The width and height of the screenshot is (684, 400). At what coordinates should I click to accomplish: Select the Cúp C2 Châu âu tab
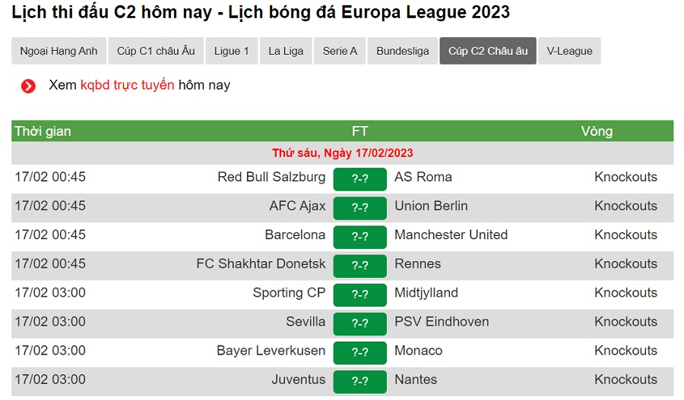(x=488, y=51)
